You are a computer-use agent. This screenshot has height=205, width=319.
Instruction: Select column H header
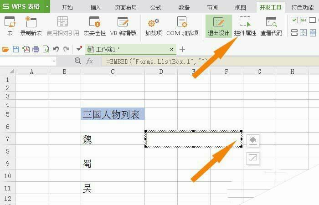[292, 72]
